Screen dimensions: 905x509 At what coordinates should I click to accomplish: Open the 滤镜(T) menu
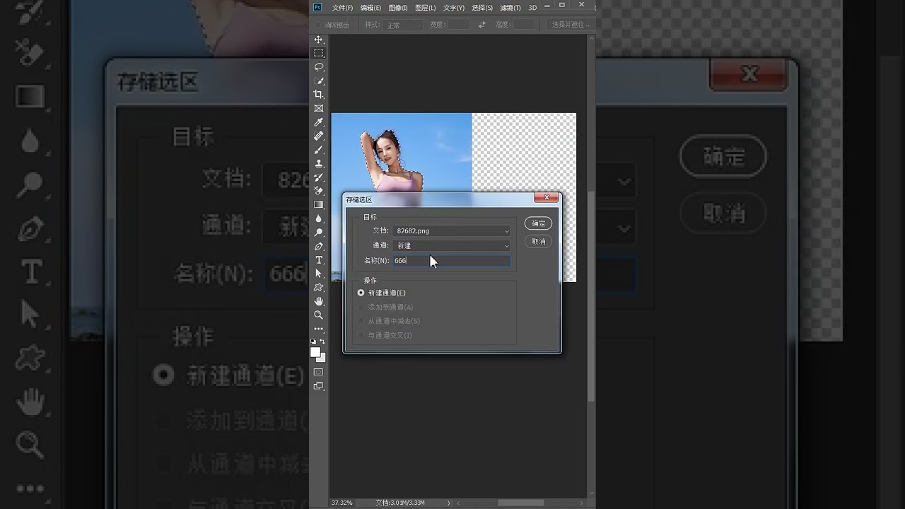pos(510,8)
